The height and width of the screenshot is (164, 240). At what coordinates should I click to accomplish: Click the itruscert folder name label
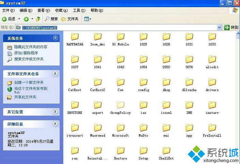click(75, 135)
